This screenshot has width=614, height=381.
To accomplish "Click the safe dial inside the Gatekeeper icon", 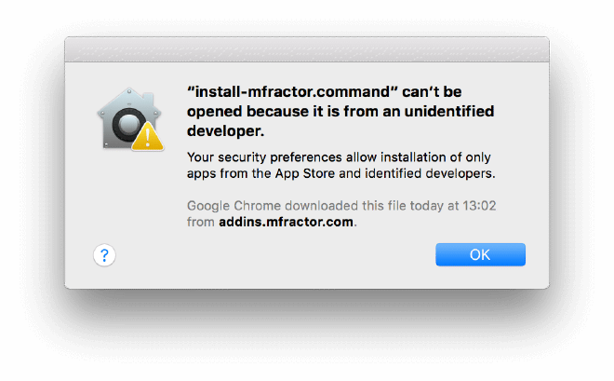I will pyautogui.click(x=128, y=124).
